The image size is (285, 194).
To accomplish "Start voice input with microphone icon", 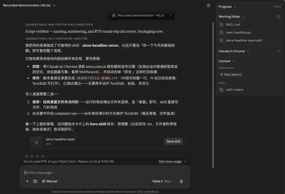I will coord(181,181).
